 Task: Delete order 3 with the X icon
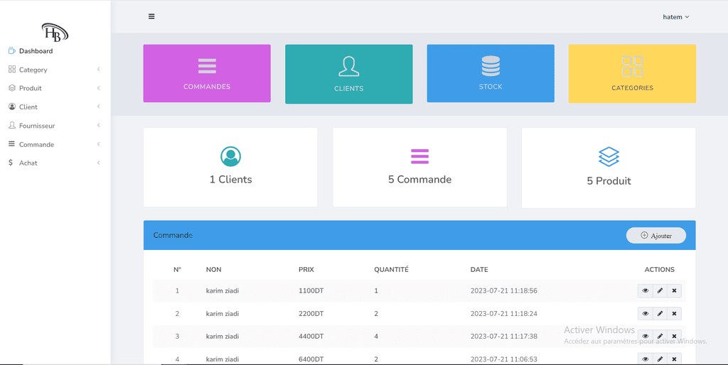pos(674,337)
